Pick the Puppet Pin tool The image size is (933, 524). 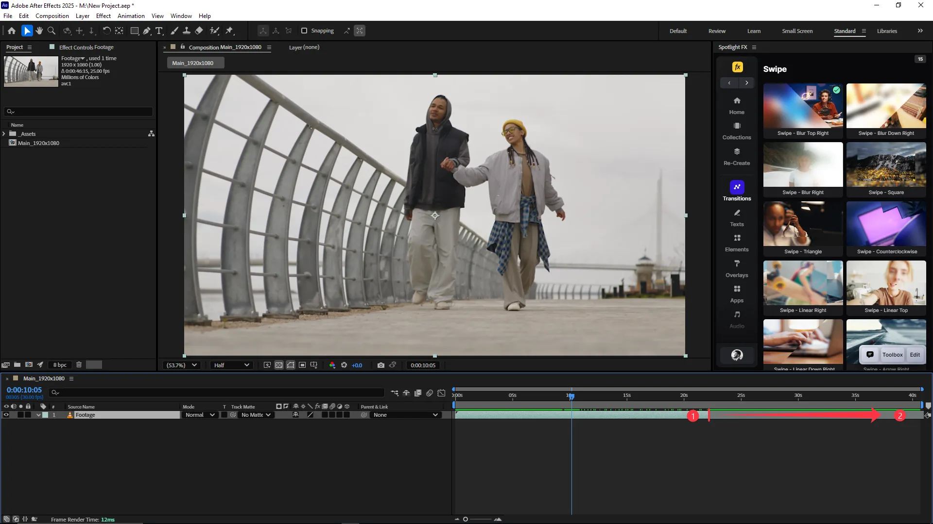(x=229, y=31)
